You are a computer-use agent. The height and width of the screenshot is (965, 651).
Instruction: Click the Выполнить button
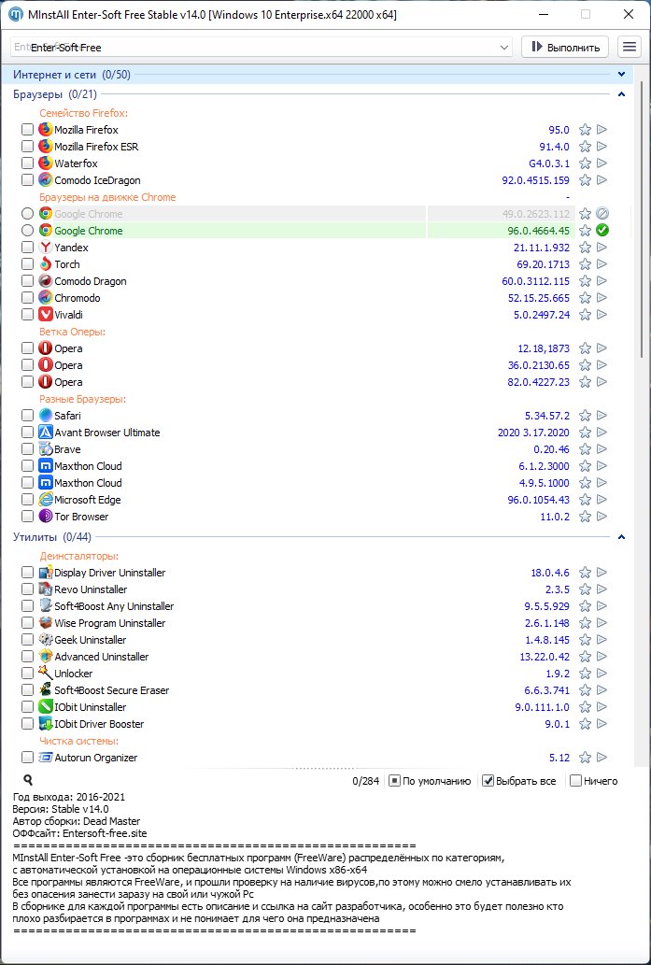[x=565, y=47]
